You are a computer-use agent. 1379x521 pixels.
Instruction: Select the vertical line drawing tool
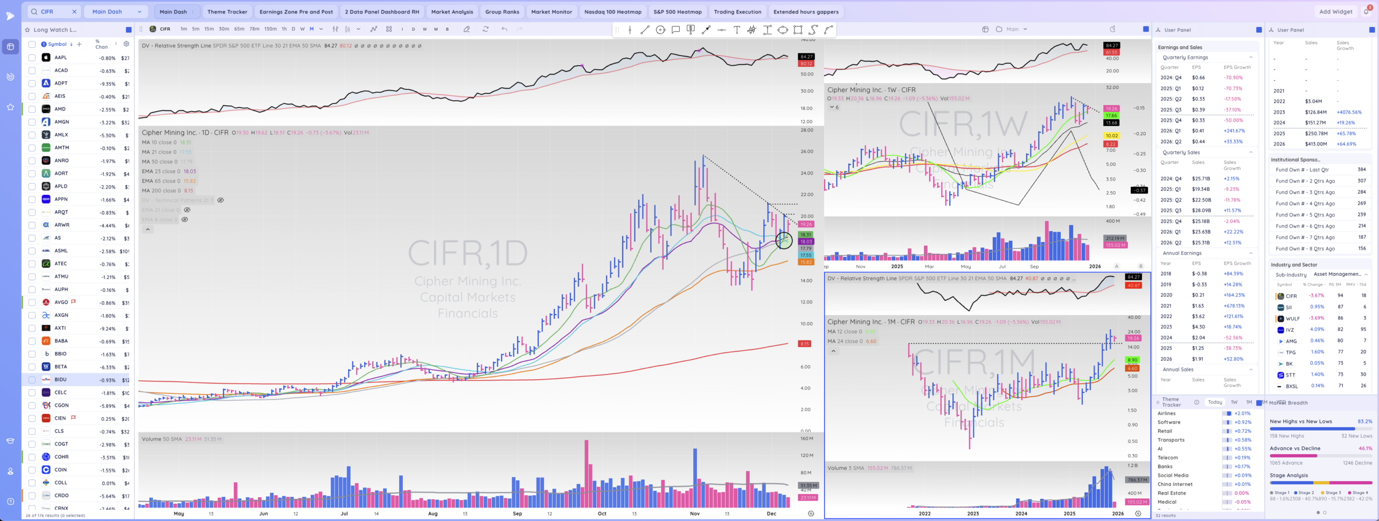point(630,30)
